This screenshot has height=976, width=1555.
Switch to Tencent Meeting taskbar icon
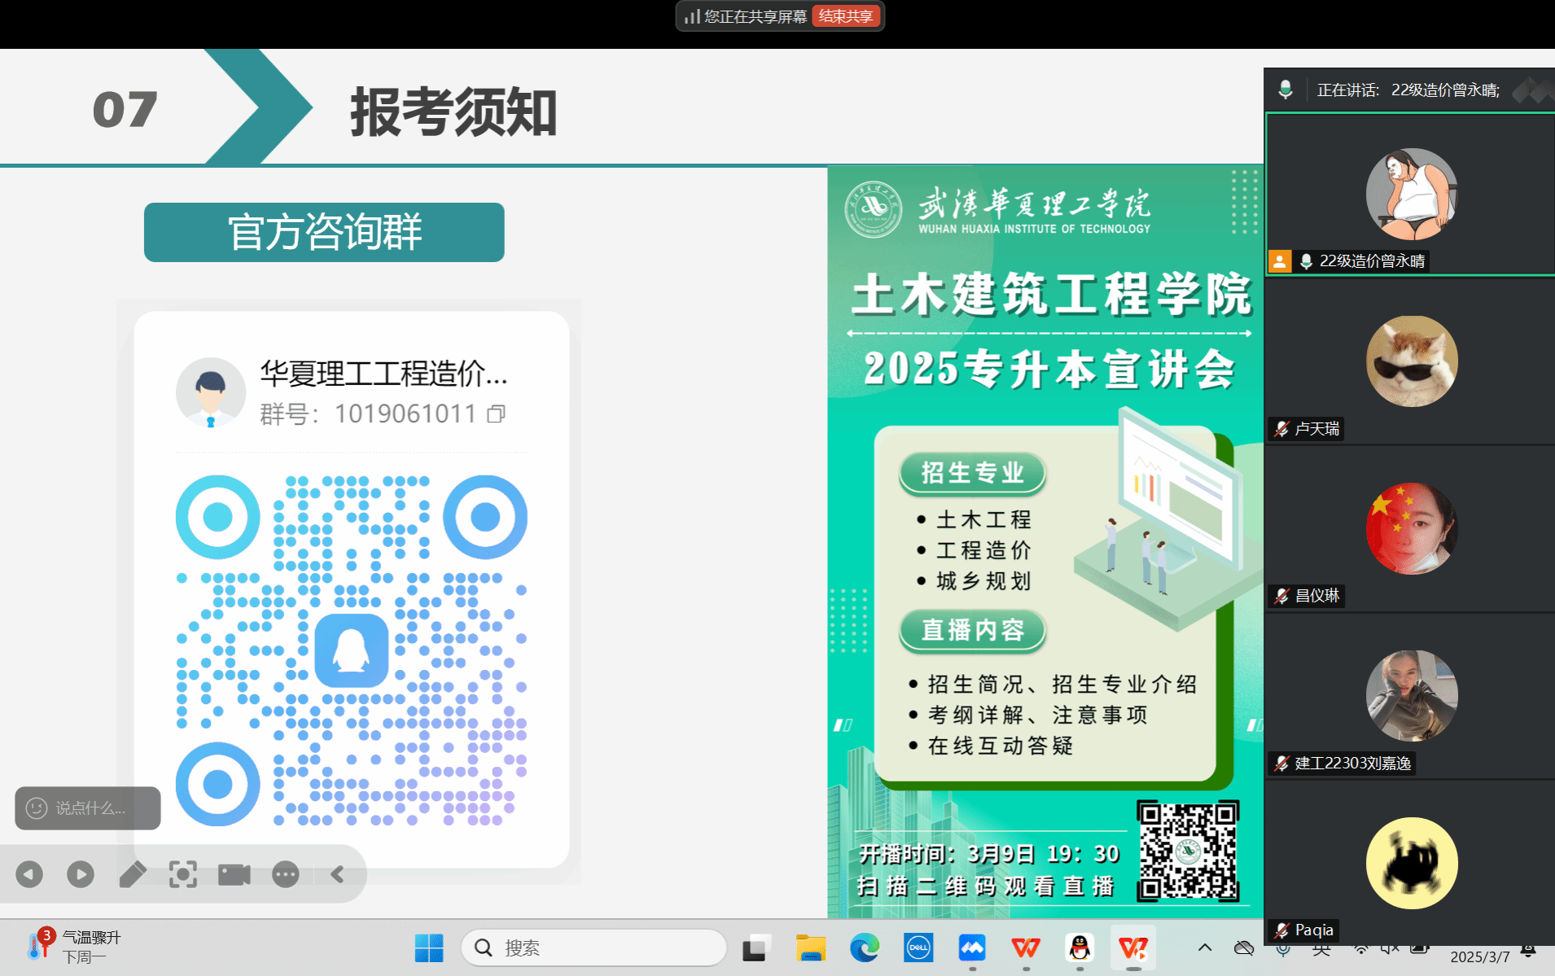(x=972, y=948)
